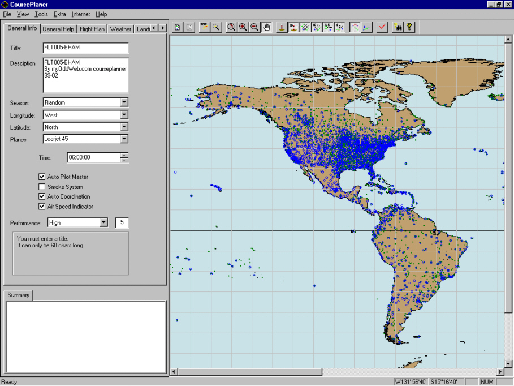The width and height of the screenshot is (514, 386).
Task: Open the Extra menu
Action: point(60,14)
